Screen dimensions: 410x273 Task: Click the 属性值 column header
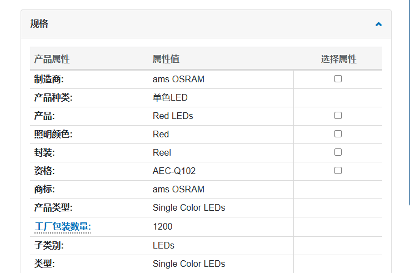[166, 59]
